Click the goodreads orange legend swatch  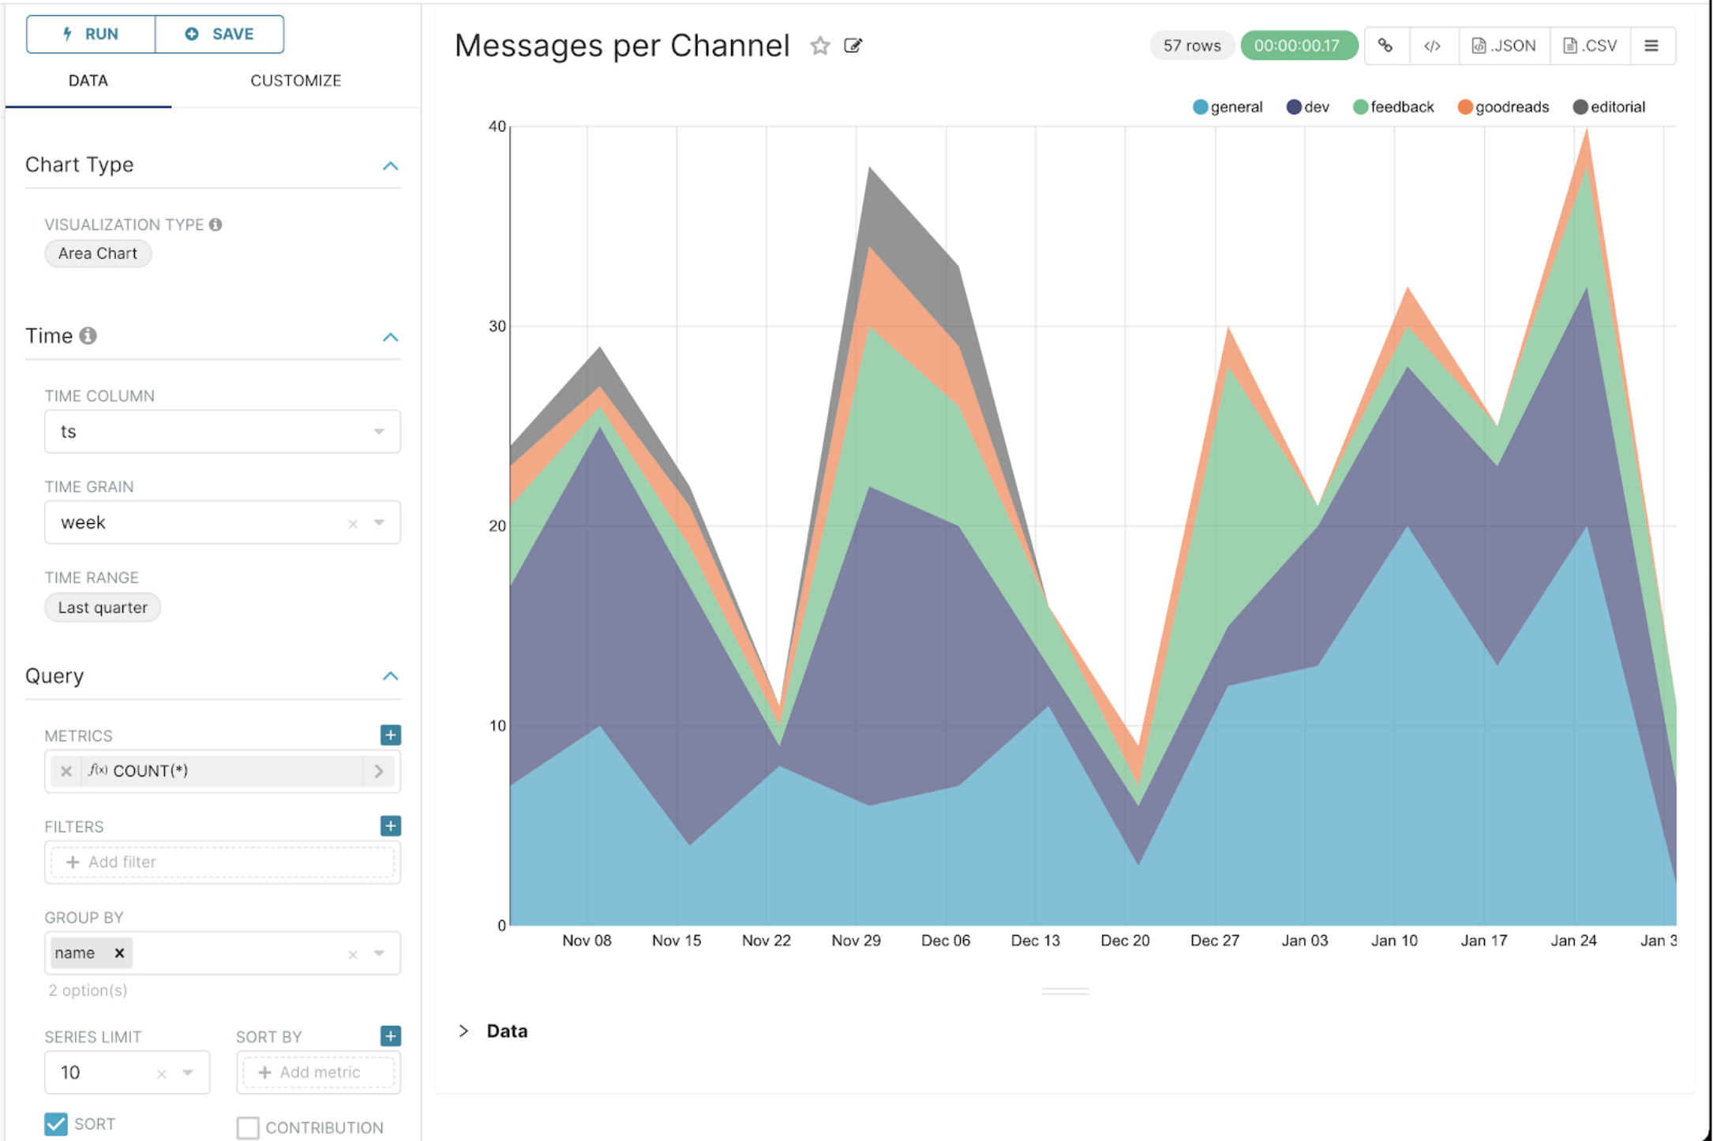coord(1464,107)
